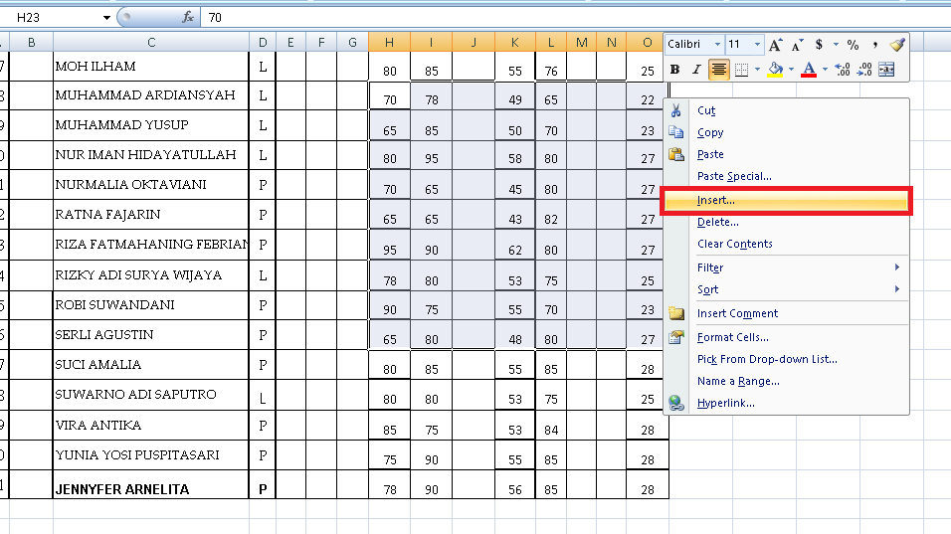Choose Paste Special from context menu
Viewport: 951px width, 534px height.
pos(787,176)
